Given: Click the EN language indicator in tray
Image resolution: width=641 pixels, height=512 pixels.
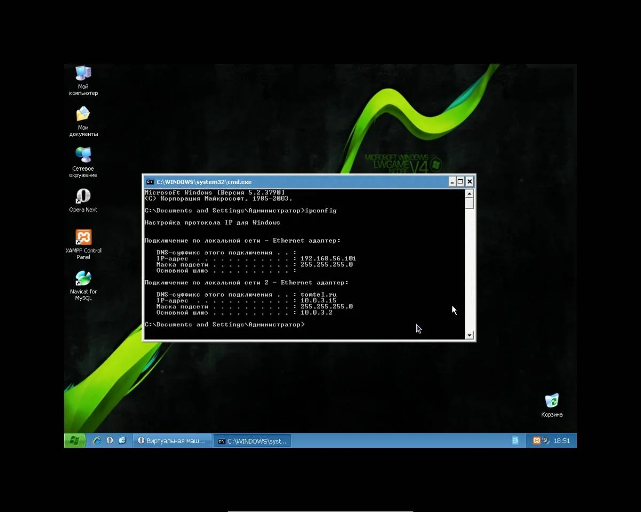Looking at the screenshot, I should [x=515, y=441].
